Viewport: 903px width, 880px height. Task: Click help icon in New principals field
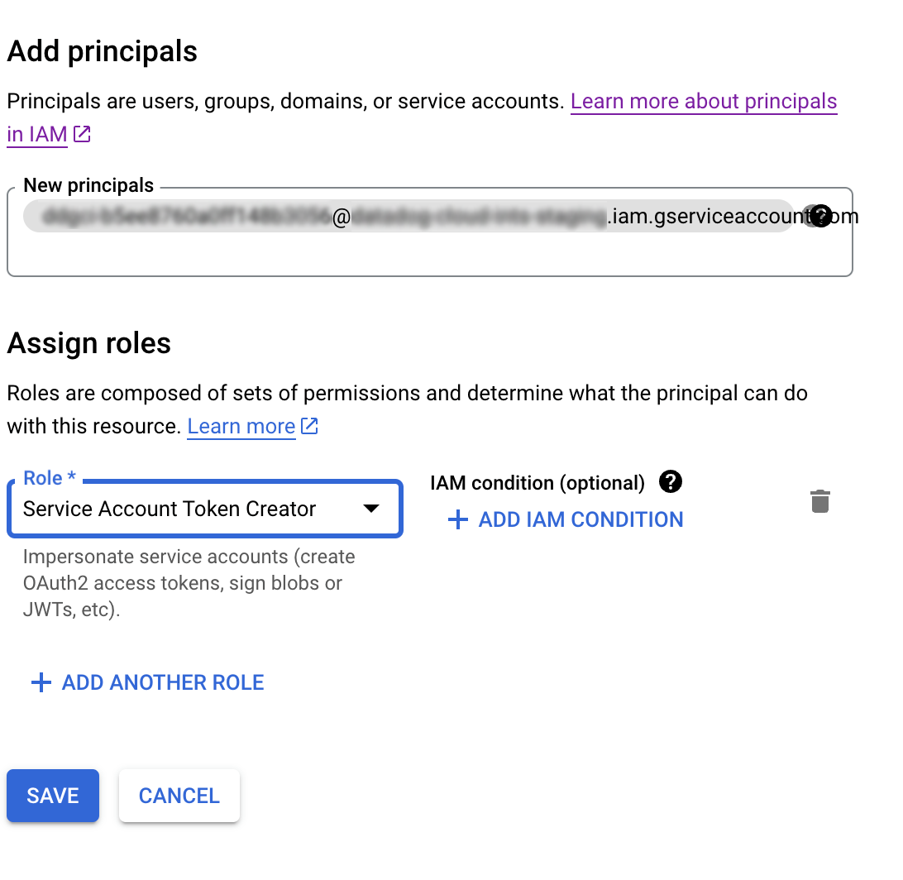coord(820,216)
